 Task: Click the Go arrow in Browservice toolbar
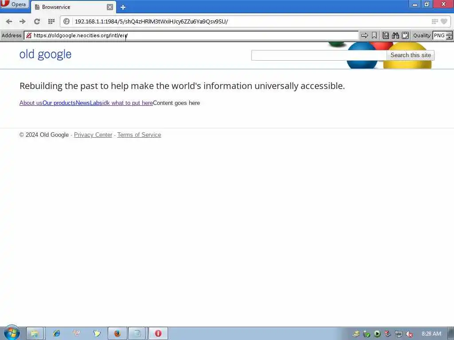tap(364, 35)
